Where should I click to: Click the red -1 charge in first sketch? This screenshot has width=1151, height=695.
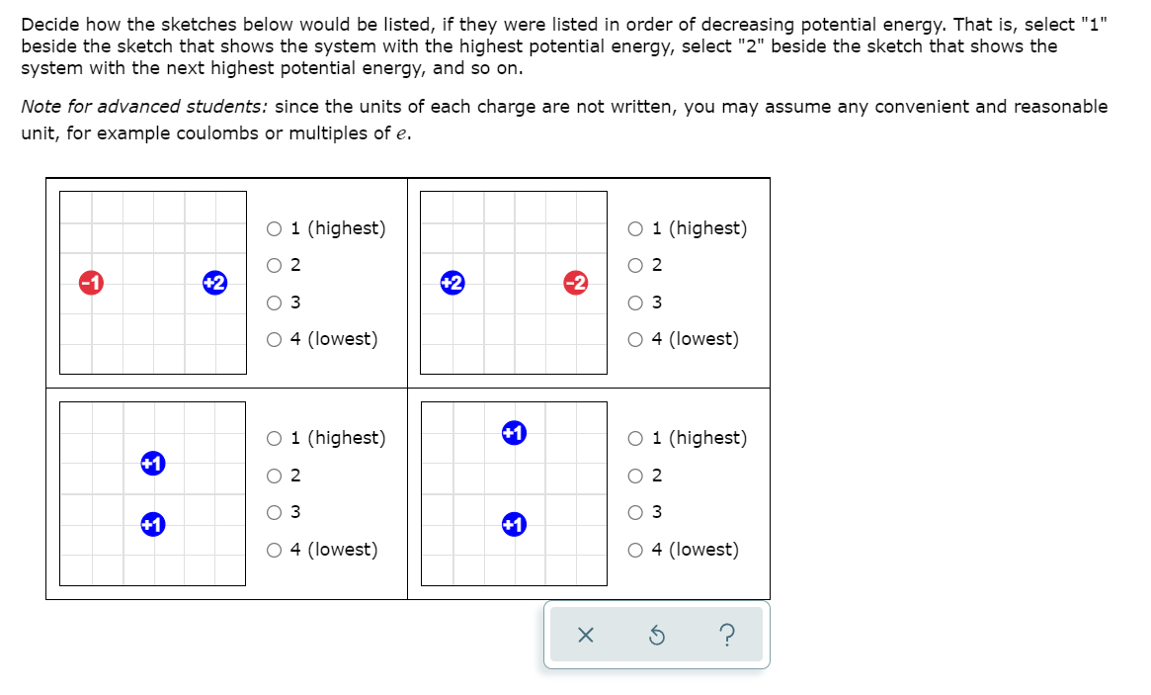point(92,283)
